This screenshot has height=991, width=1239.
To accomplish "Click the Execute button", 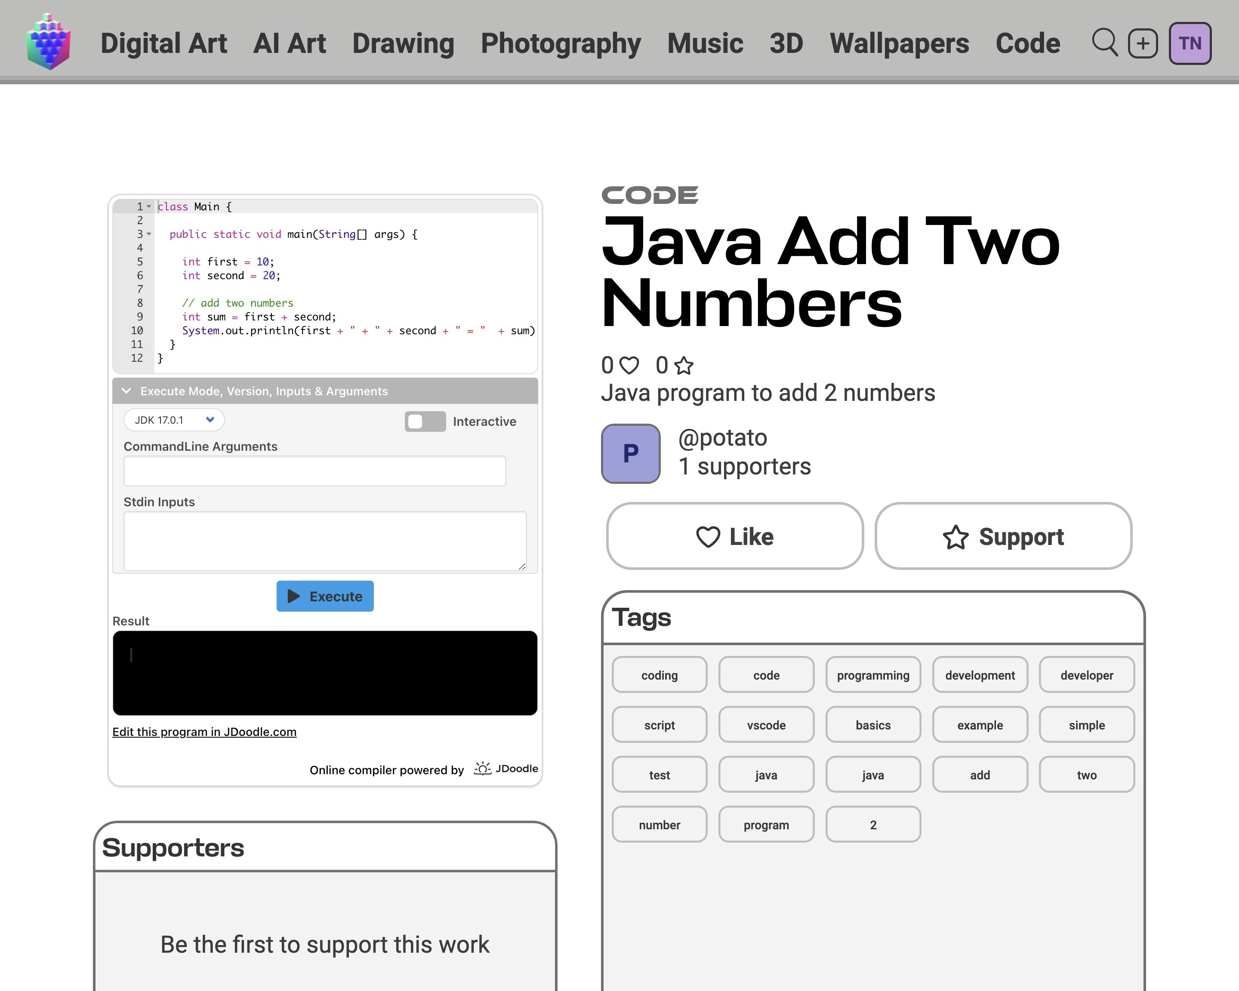I will pyautogui.click(x=325, y=596).
